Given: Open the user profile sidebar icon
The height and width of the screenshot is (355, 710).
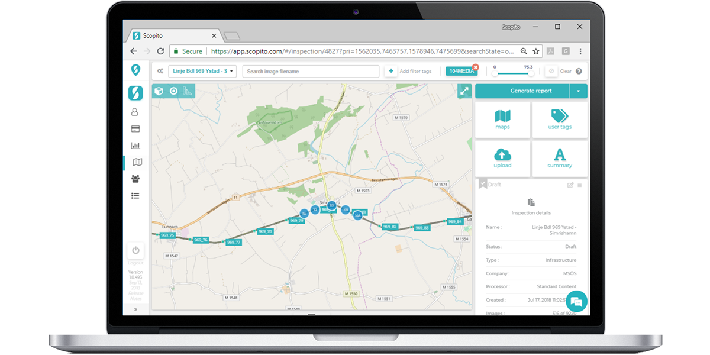Looking at the screenshot, I should click(x=135, y=112).
